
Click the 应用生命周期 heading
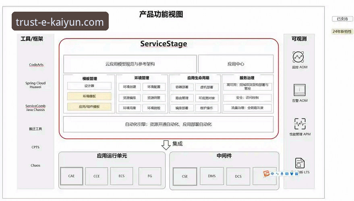point(198,78)
